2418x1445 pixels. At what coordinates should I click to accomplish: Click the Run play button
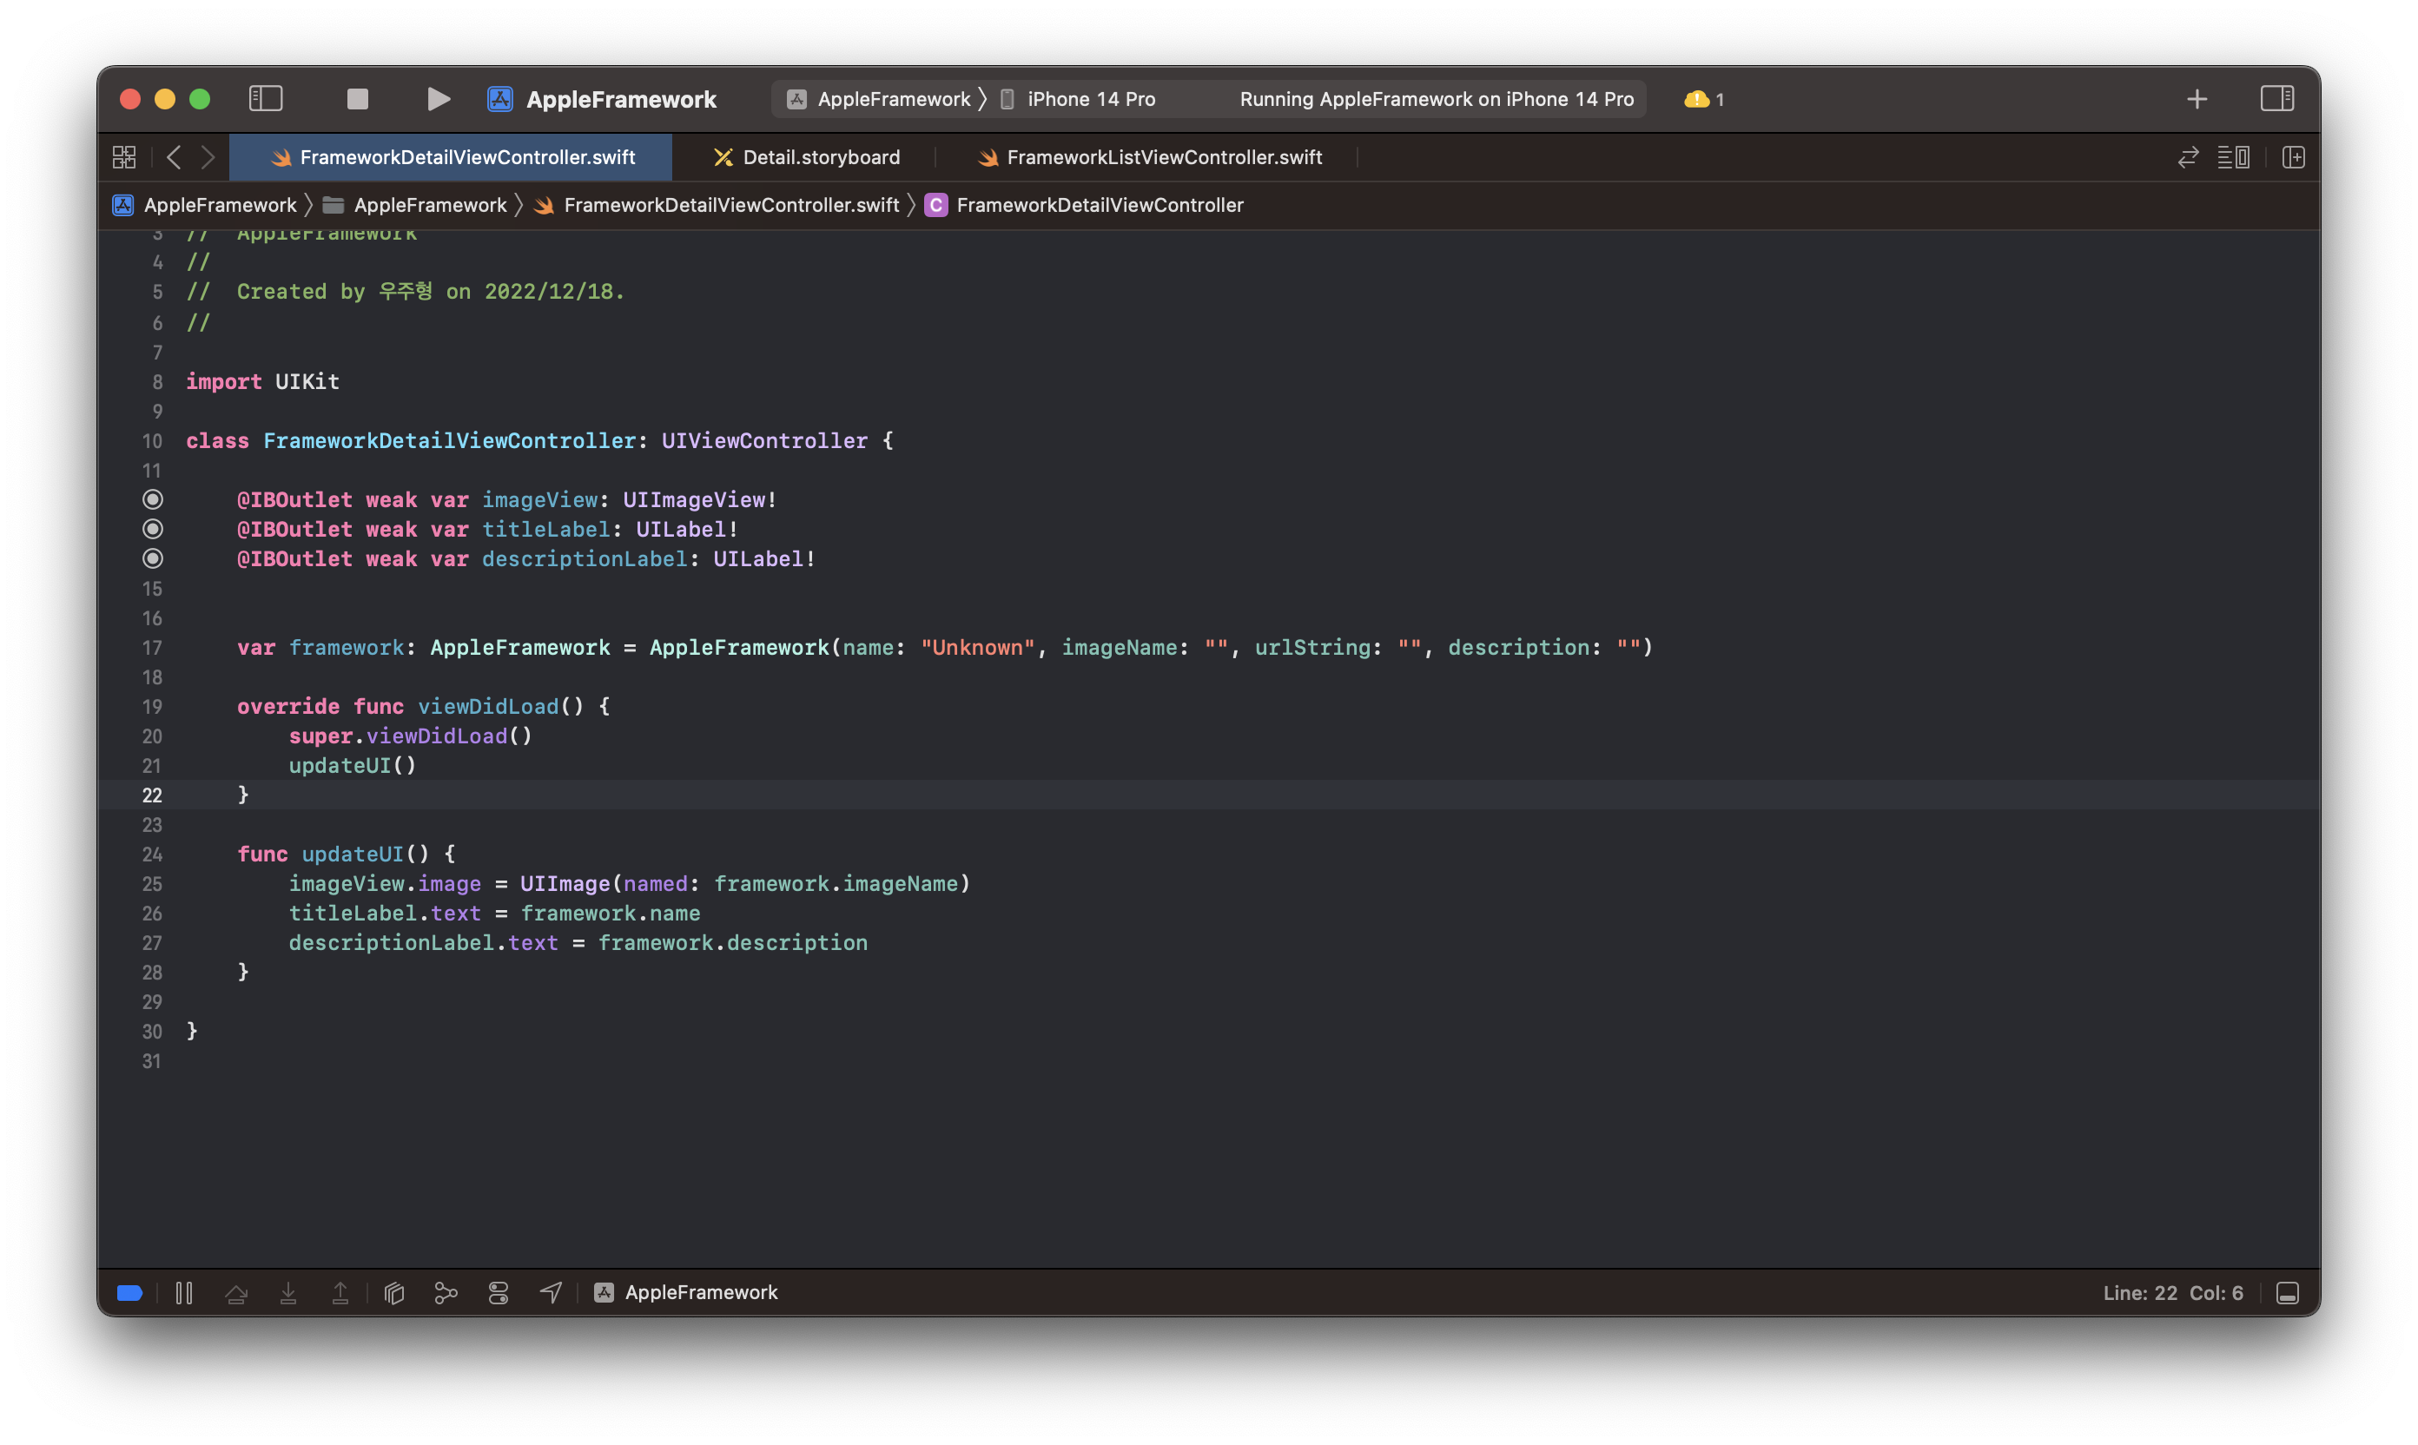tap(439, 98)
